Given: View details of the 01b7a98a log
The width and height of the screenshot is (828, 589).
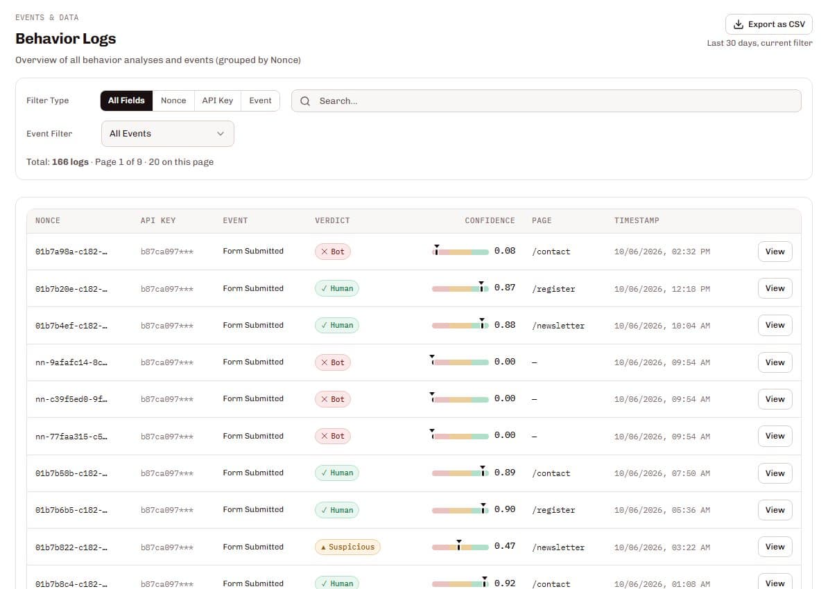Looking at the screenshot, I should (x=775, y=252).
